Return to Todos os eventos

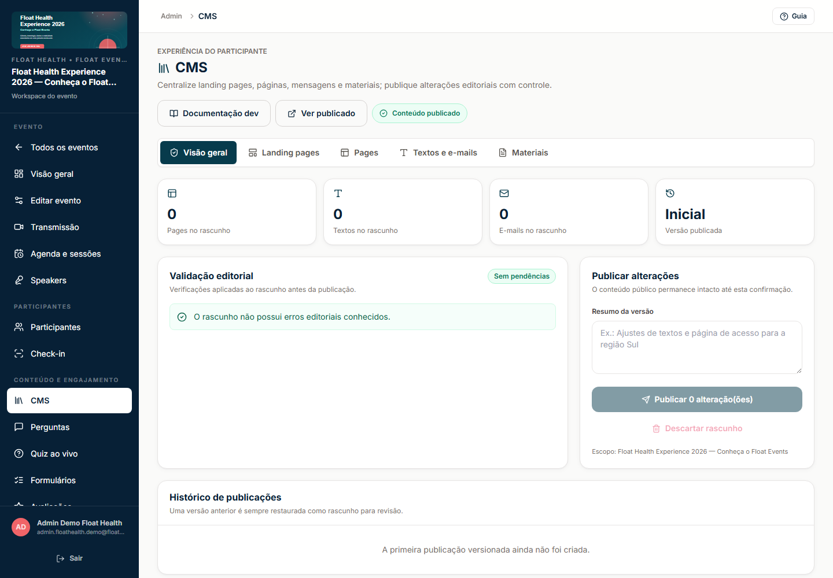[x=69, y=147]
